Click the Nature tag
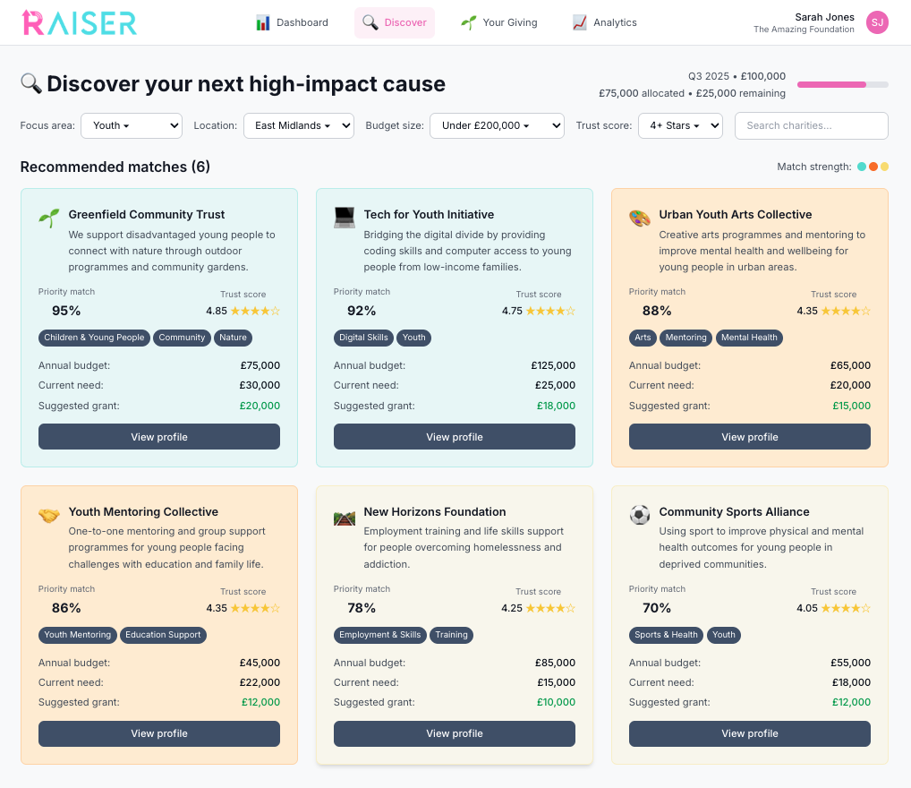The width and height of the screenshot is (911, 788). point(233,338)
